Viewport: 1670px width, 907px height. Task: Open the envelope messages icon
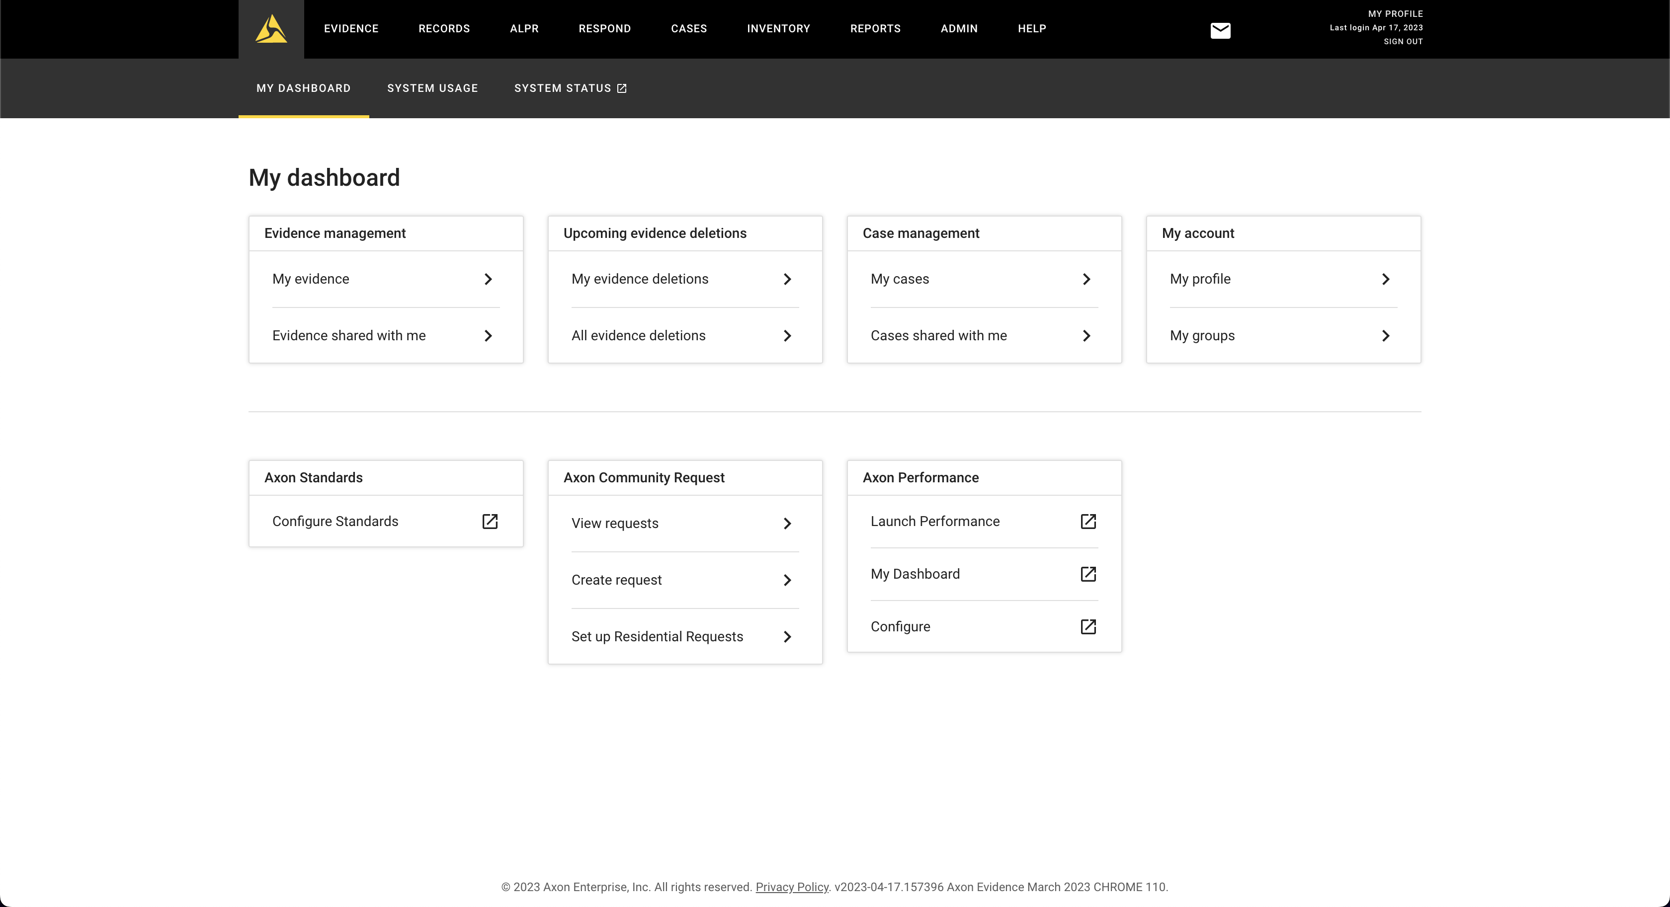coord(1220,30)
